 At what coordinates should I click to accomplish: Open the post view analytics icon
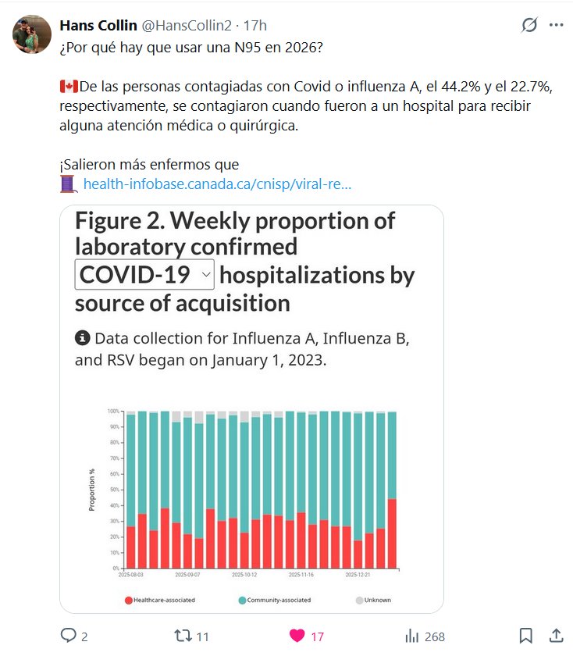pos(412,636)
